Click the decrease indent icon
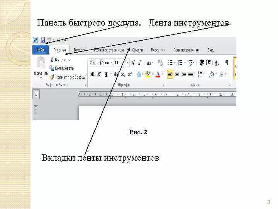Viewport: 278px width, 209px height. pyautogui.click(x=202, y=63)
